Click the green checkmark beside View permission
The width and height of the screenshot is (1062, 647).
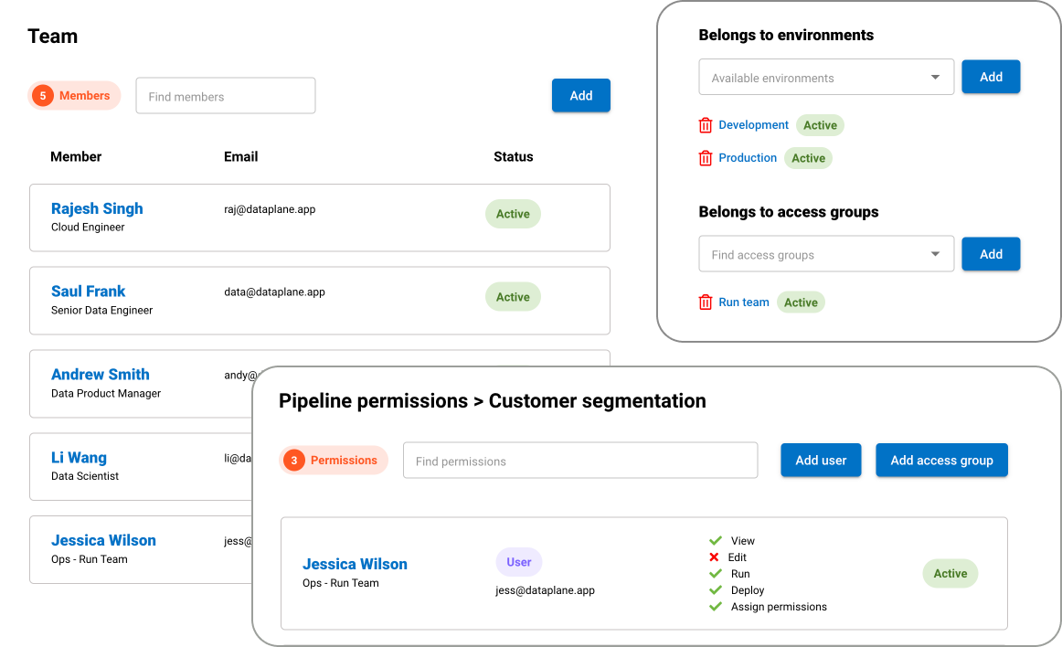pyautogui.click(x=715, y=540)
